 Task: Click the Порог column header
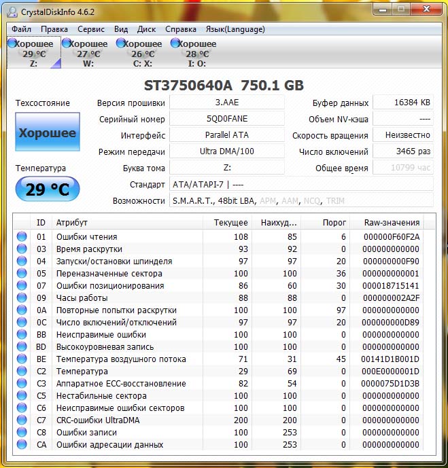click(325, 222)
